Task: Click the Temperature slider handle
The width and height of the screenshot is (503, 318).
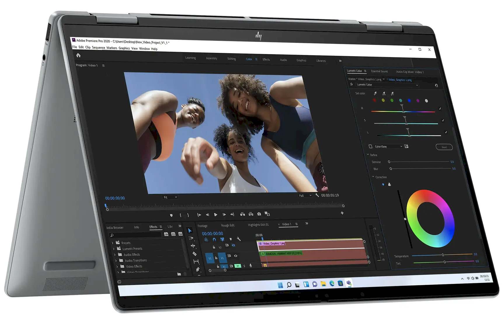Action: click(x=443, y=255)
